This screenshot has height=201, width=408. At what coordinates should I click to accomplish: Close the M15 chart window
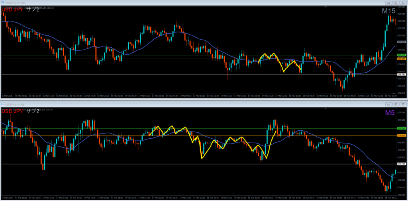[x=404, y=3]
